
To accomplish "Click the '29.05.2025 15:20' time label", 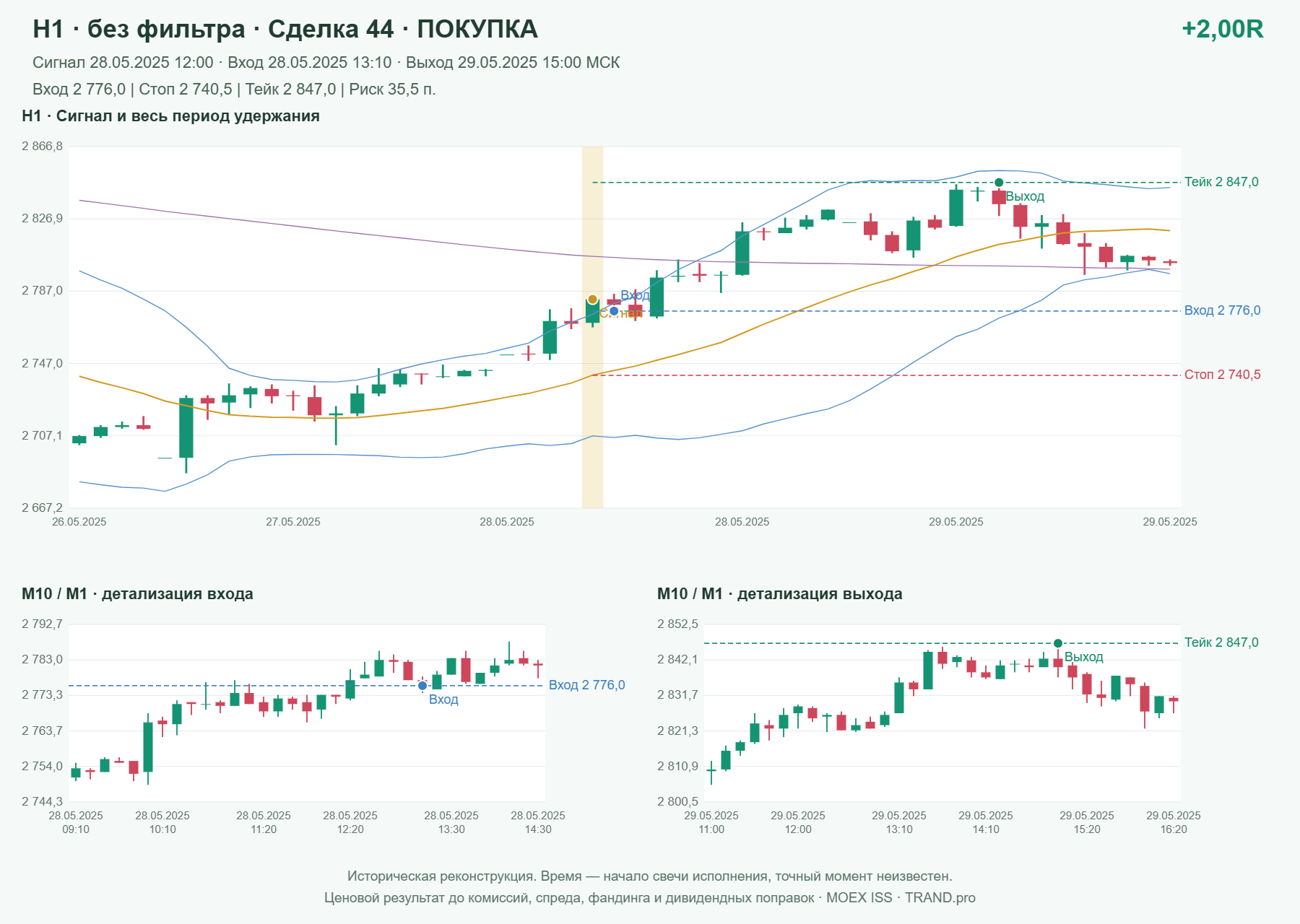I will point(1087,822).
